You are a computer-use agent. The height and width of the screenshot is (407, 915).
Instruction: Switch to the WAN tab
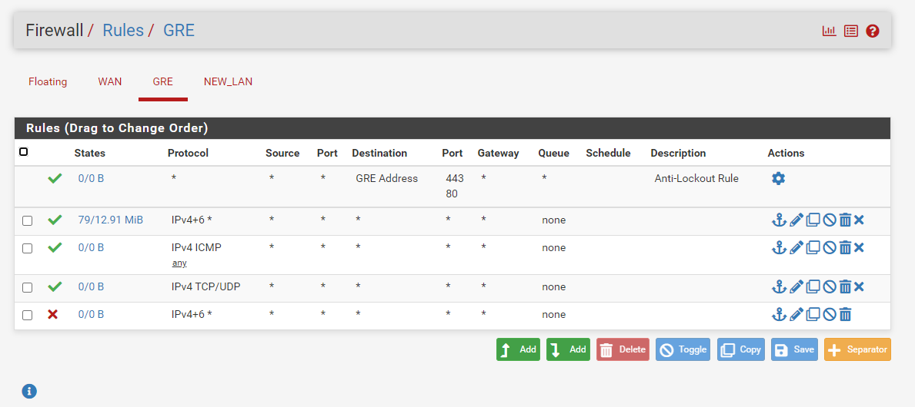[109, 81]
